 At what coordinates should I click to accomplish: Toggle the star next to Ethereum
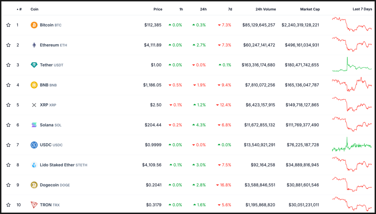(x=9, y=45)
